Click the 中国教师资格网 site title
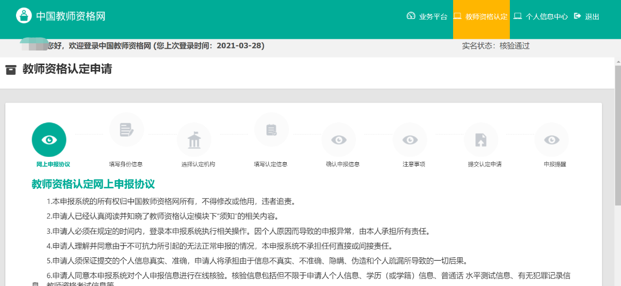Screen dimensions: 621x286 point(71,17)
